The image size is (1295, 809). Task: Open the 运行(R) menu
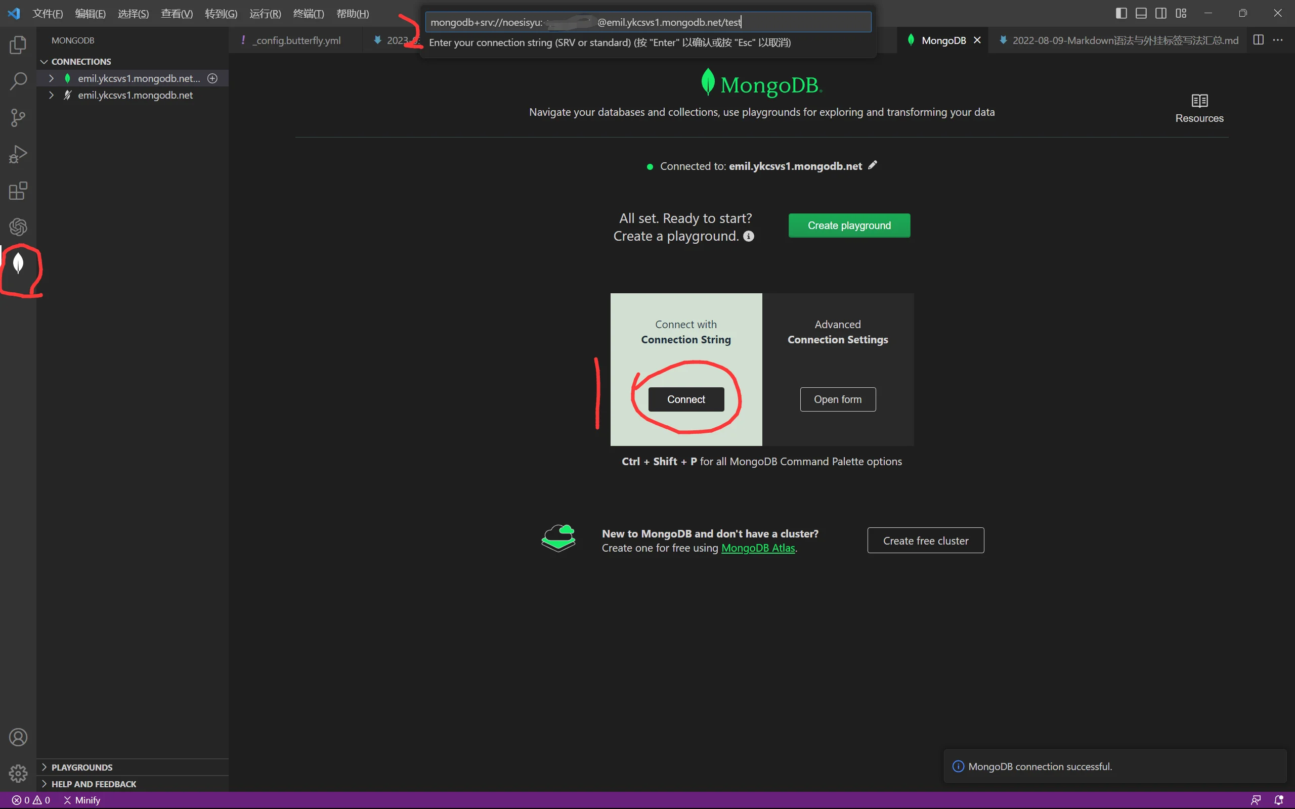point(265,13)
